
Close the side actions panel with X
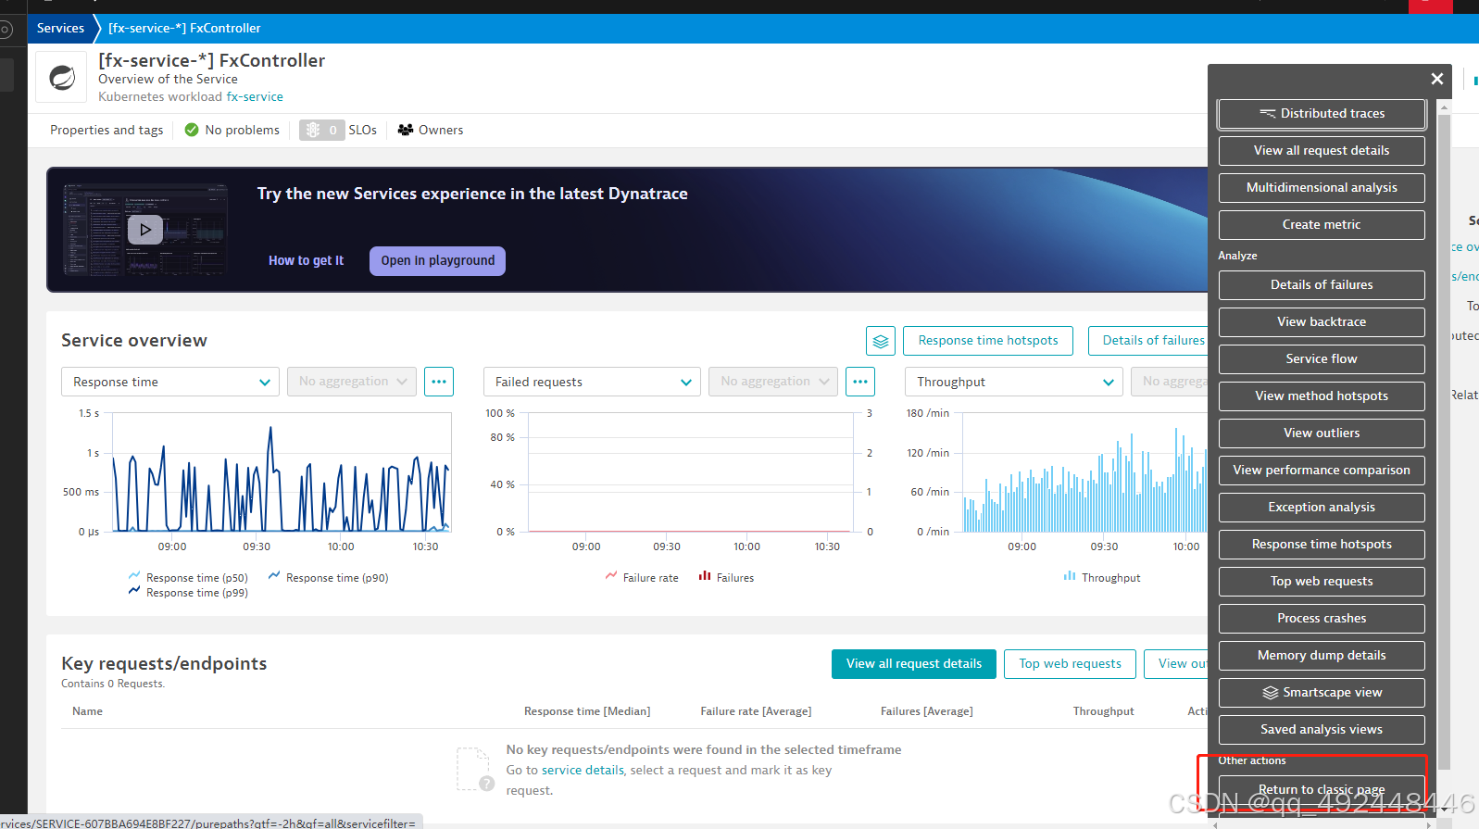1436,79
